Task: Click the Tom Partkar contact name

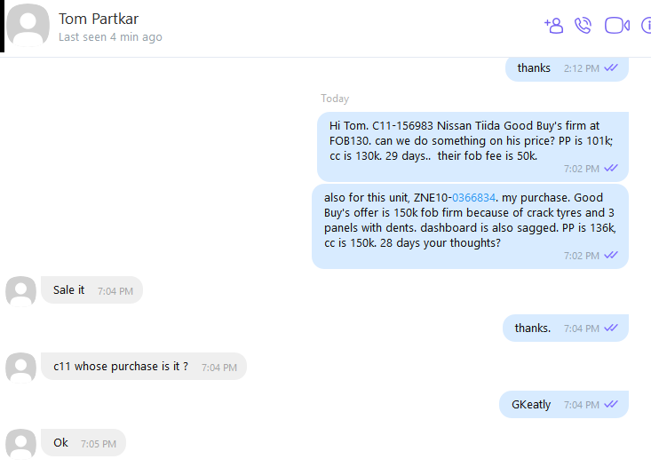Action: tap(99, 19)
